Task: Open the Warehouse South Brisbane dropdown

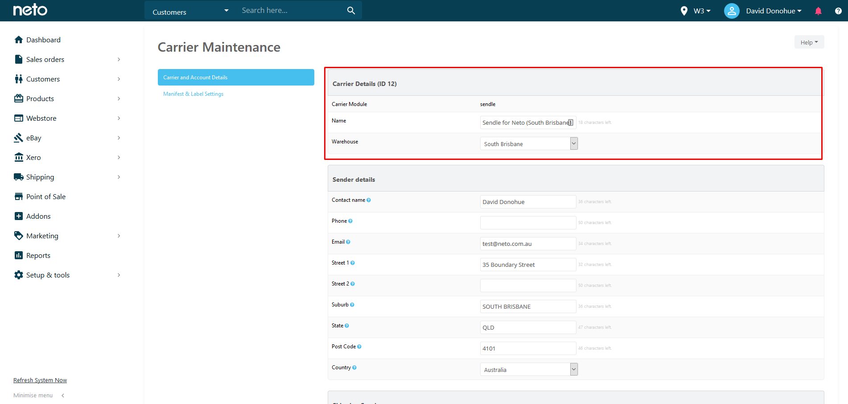Action: coord(529,143)
